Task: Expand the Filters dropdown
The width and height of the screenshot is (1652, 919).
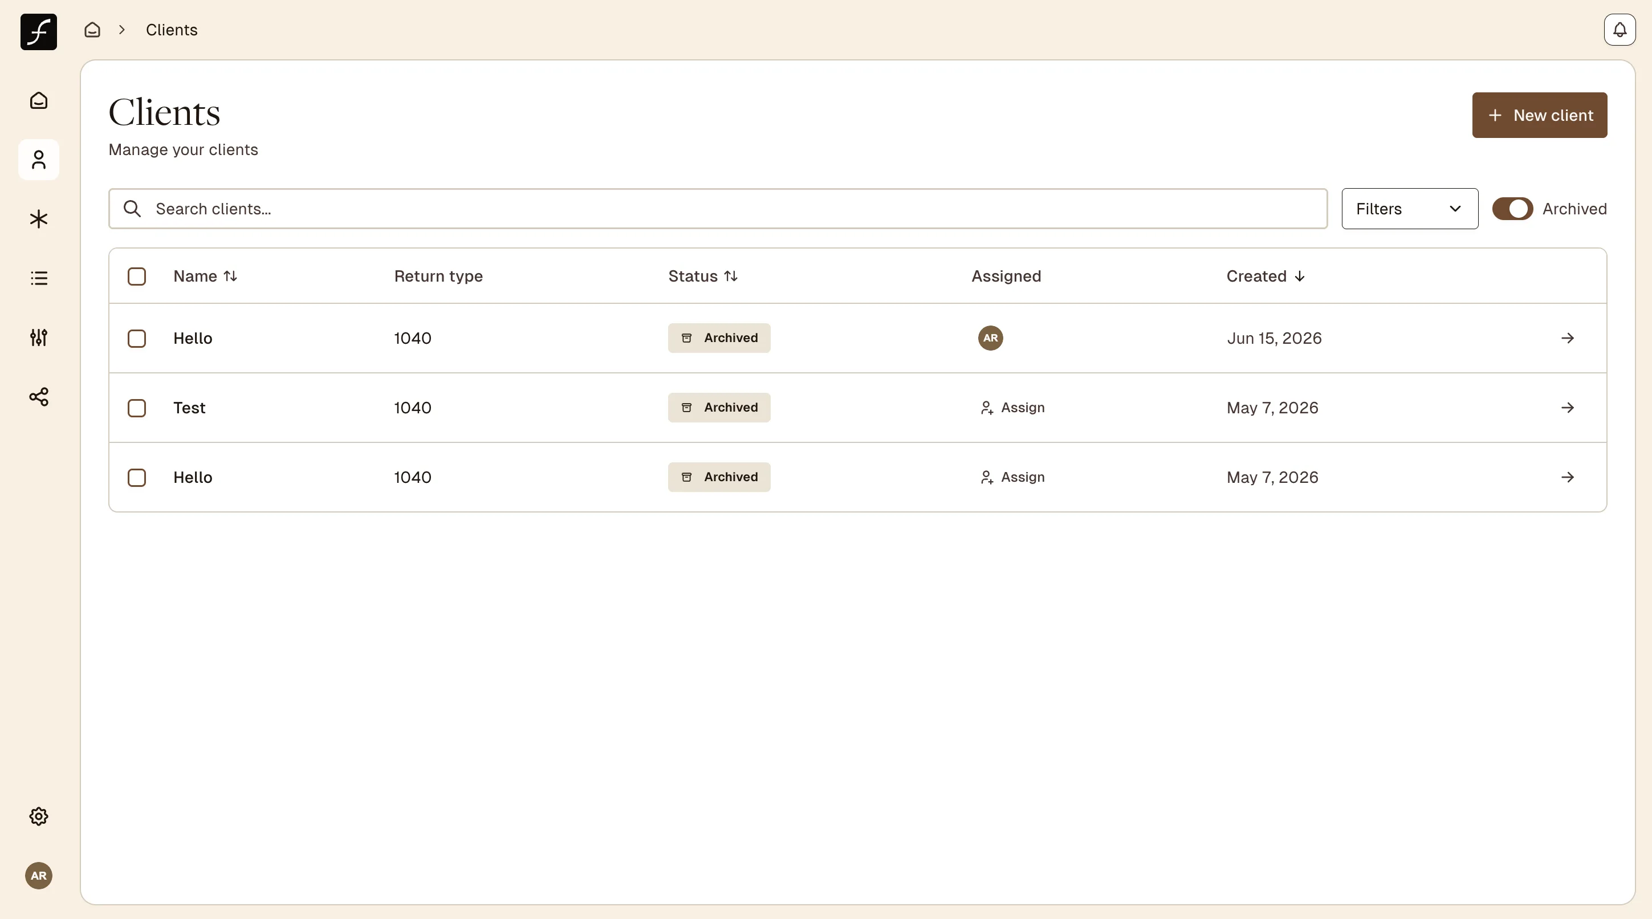Action: [x=1410, y=209]
